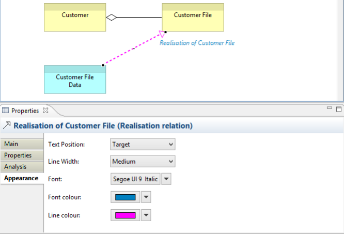Open the Text Position dropdown
Screen dimensions: 344x234
[143, 145]
